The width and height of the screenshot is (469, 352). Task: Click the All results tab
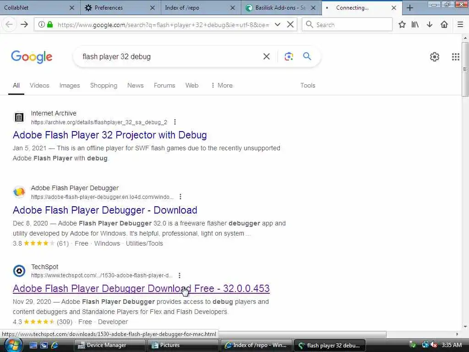pyautogui.click(x=16, y=85)
